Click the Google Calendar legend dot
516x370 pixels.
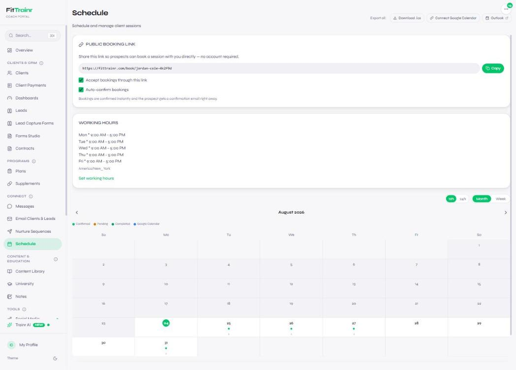pos(134,224)
